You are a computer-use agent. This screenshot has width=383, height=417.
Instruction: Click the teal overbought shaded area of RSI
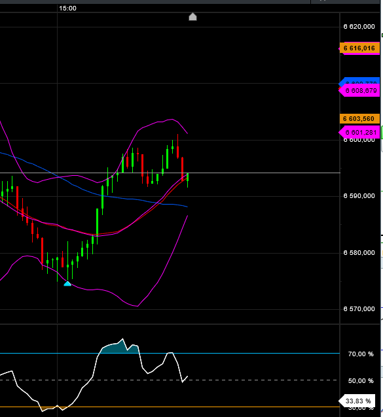pyautogui.click(x=120, y=347)
